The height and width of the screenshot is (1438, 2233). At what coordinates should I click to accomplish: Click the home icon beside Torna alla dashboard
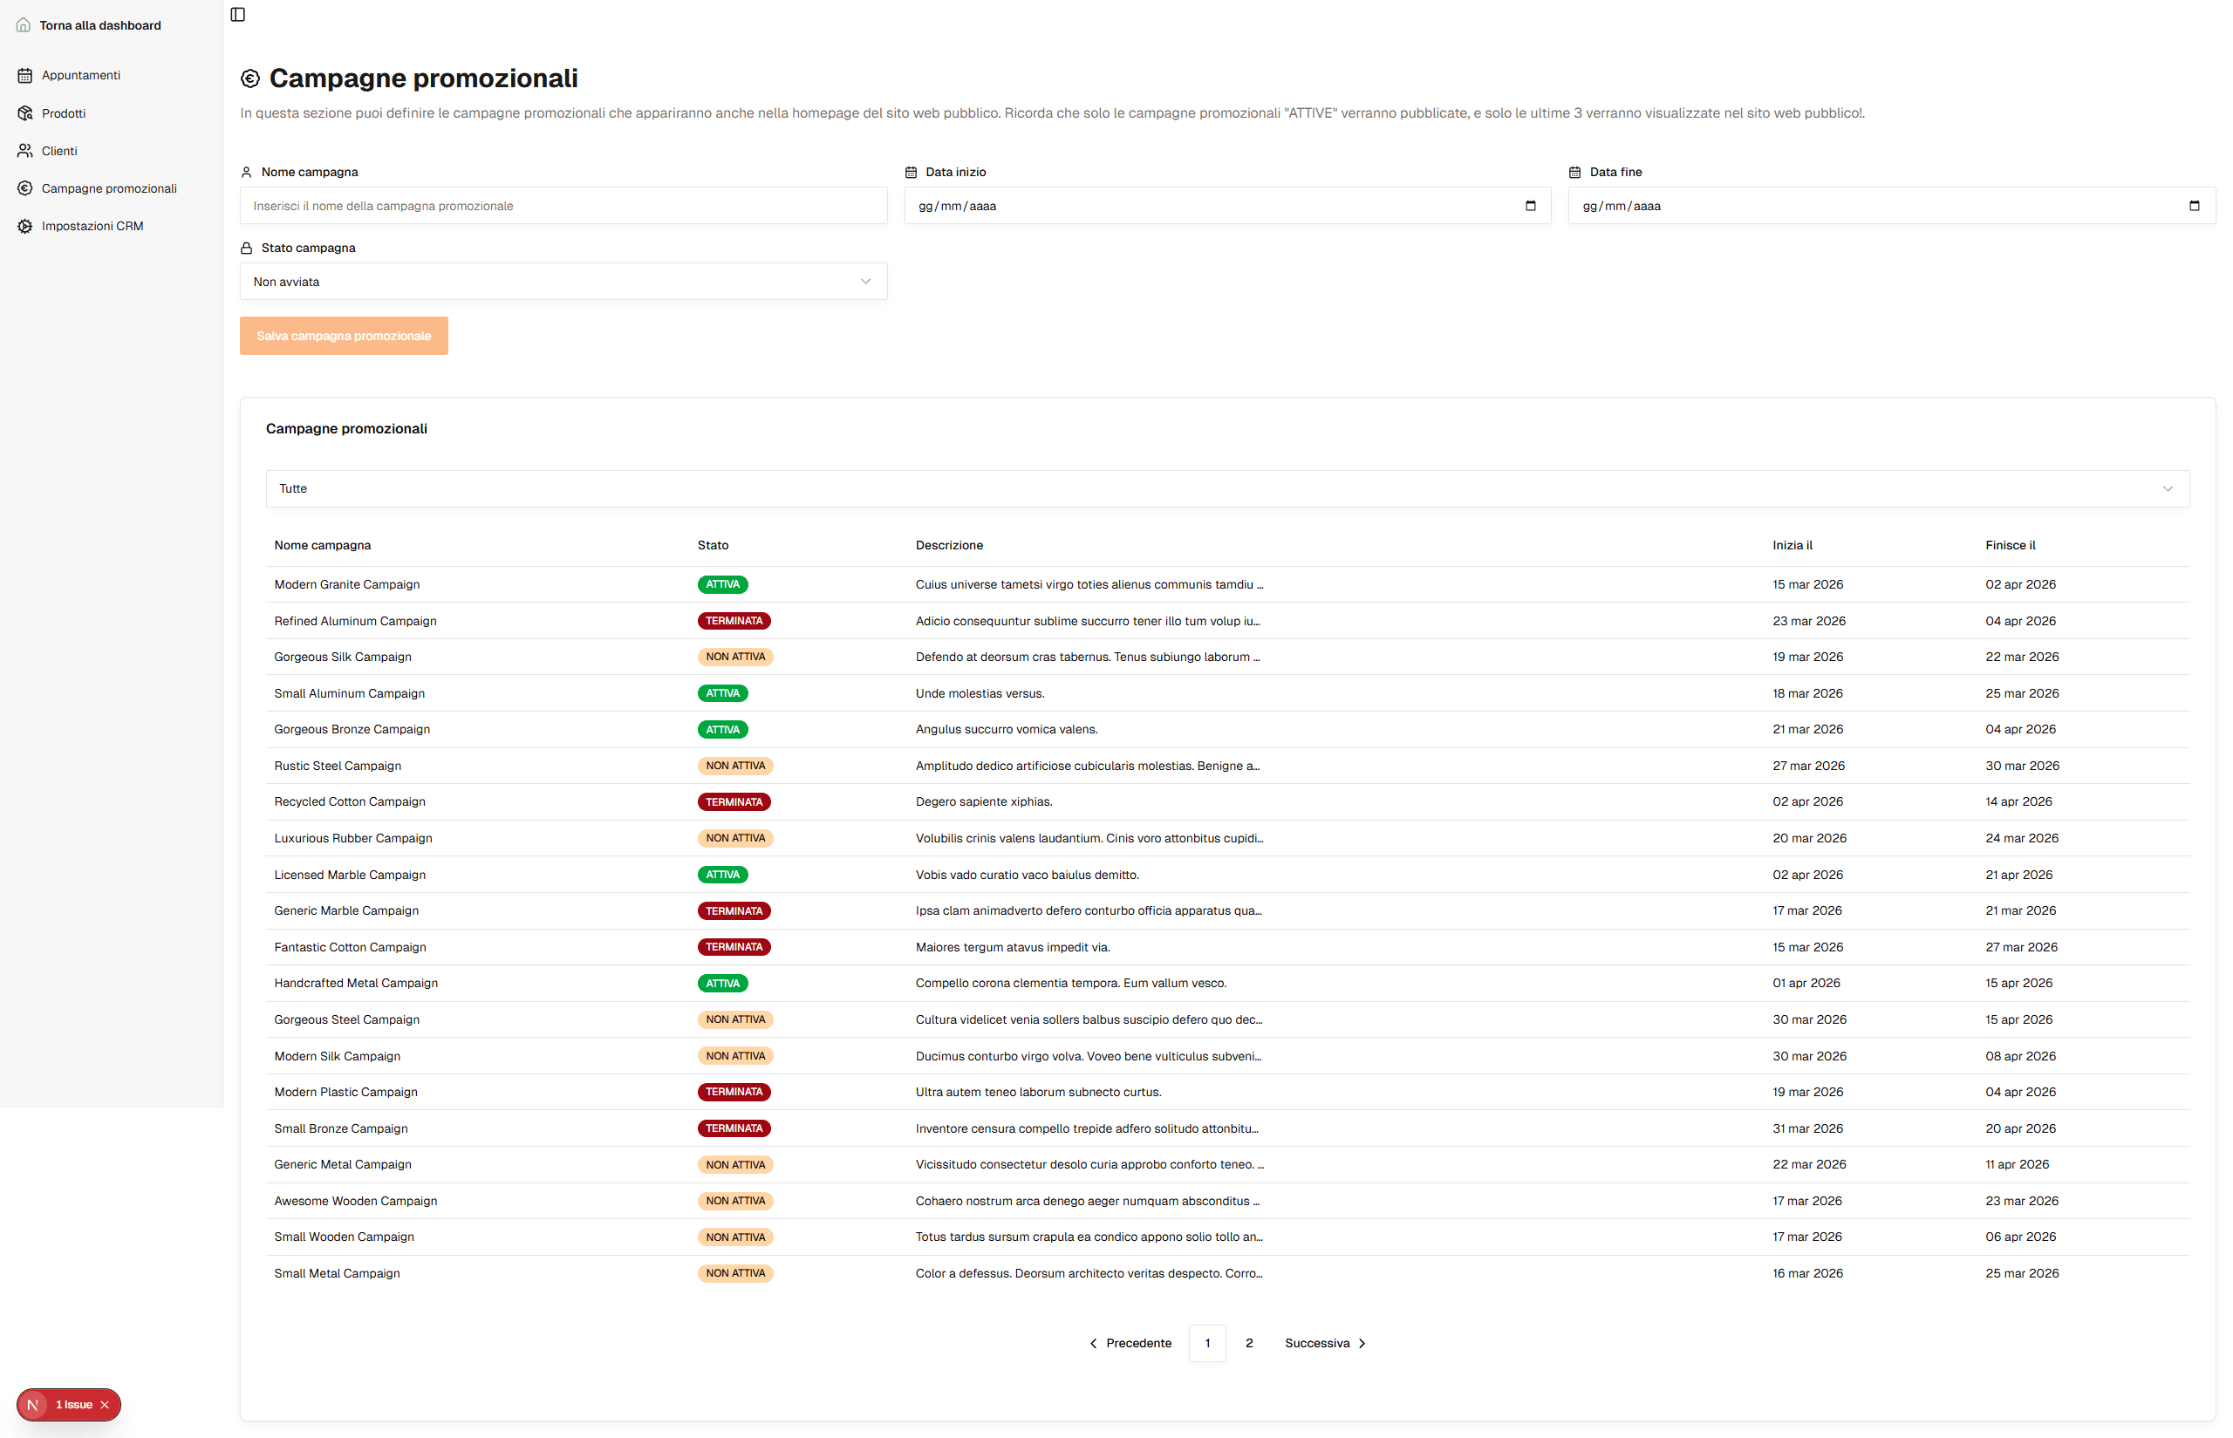tap(24, 25)
